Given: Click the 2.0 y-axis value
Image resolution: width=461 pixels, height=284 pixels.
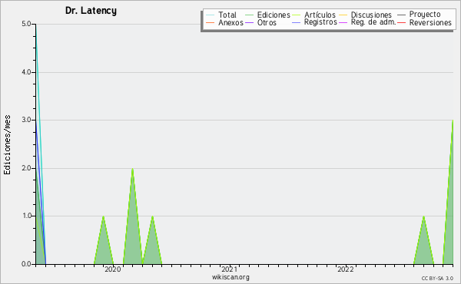Looking at the screenshot, I should point(26,168).
